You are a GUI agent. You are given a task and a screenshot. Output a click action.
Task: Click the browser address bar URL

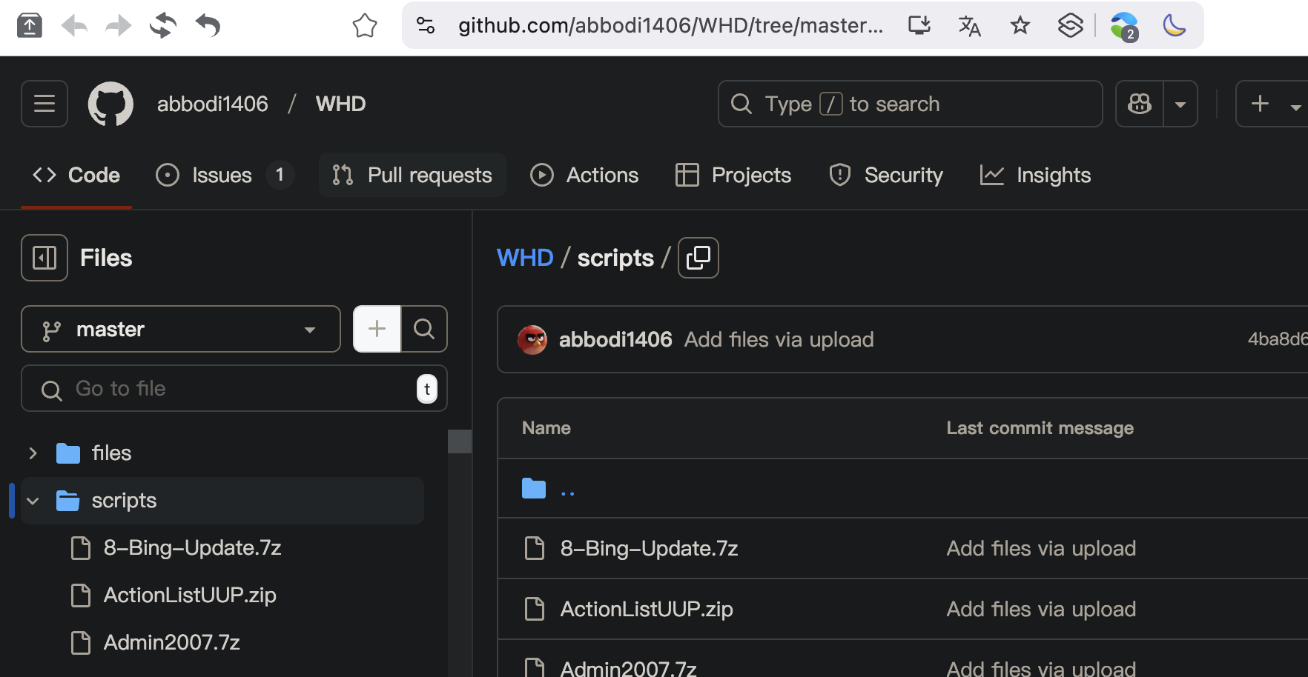click(x=670, y=26)
